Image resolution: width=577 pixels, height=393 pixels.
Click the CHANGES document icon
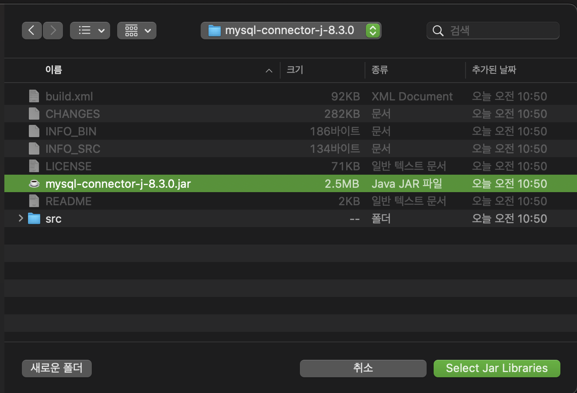pyautogui.click(x=34, y=114)
